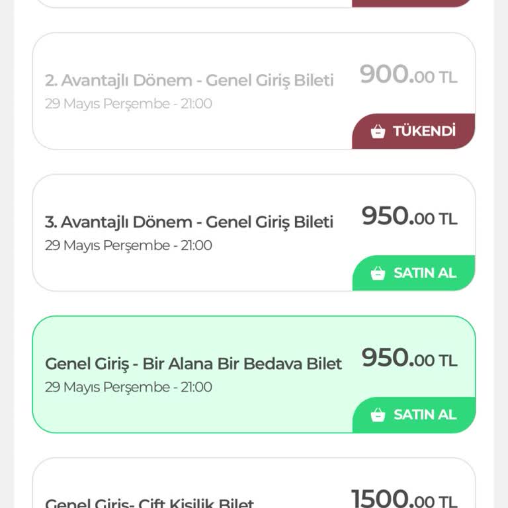
Task: Open the 2. Avantajlı Dönem ticket title
Action: 189,81
